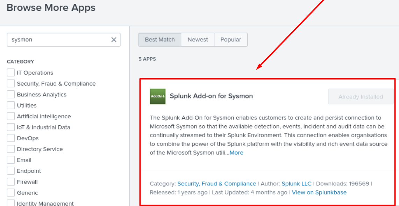Select the Artificial Intelligence checkbox
Image resolution: width=399 pixels, height=206 pixels.
(x=11, y=116)
